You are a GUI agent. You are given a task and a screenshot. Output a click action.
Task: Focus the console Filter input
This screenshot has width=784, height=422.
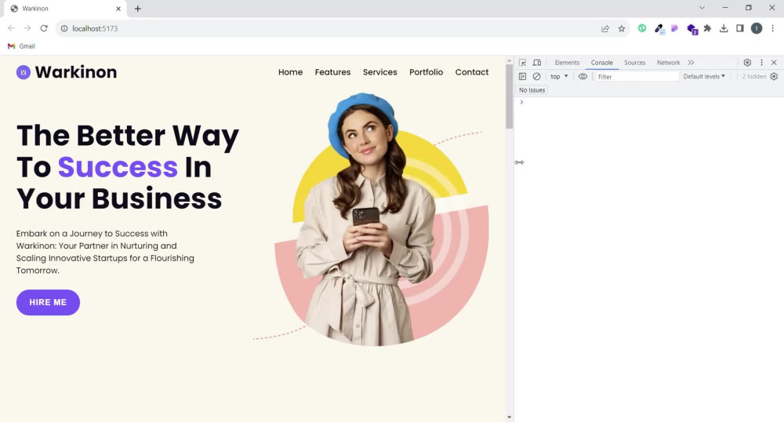tap(637, 77)
